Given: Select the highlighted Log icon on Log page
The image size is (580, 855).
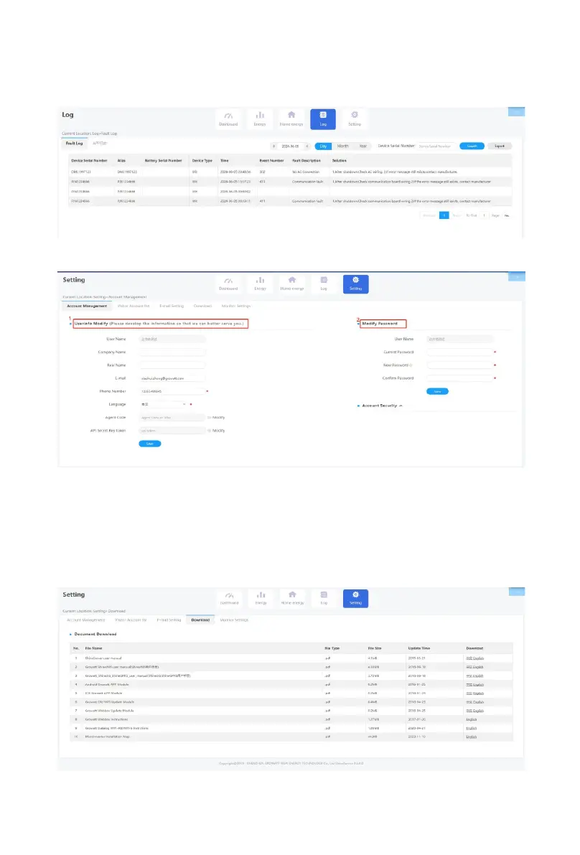Looking at the screenshot, I should tap(323, 118).
